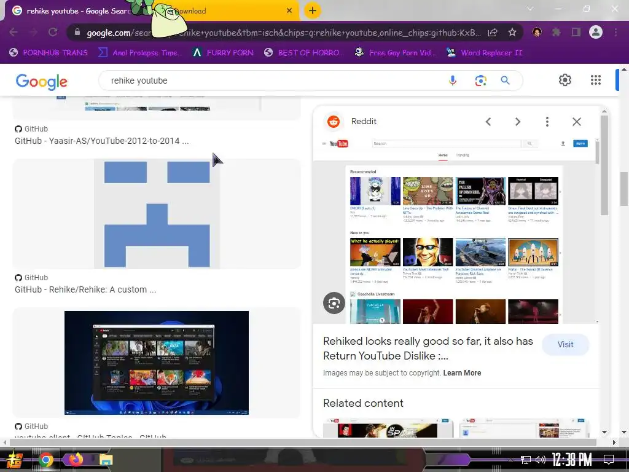Search inside this image with Lens
The image size is (629, 472).
coord(334,303)
